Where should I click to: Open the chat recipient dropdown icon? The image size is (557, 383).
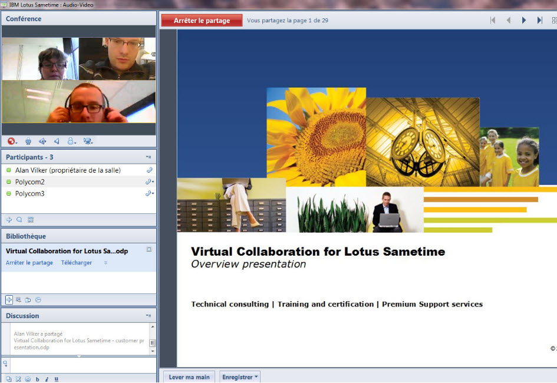point(5,363)
